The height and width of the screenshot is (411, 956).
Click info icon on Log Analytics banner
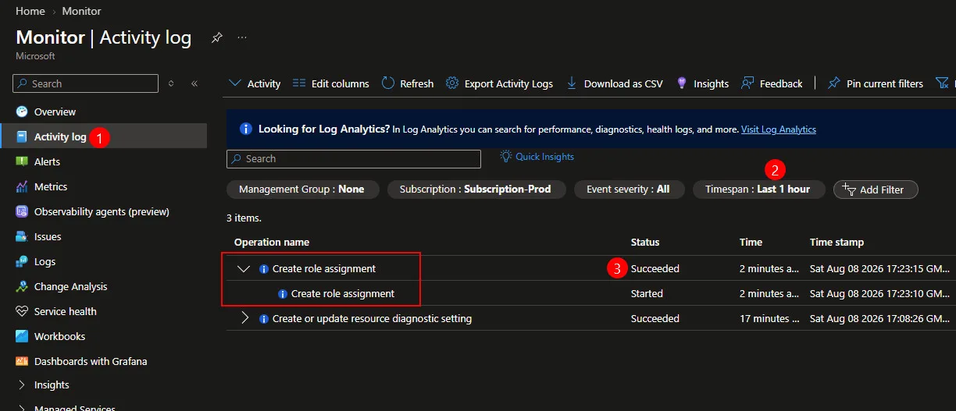point(246,129)
